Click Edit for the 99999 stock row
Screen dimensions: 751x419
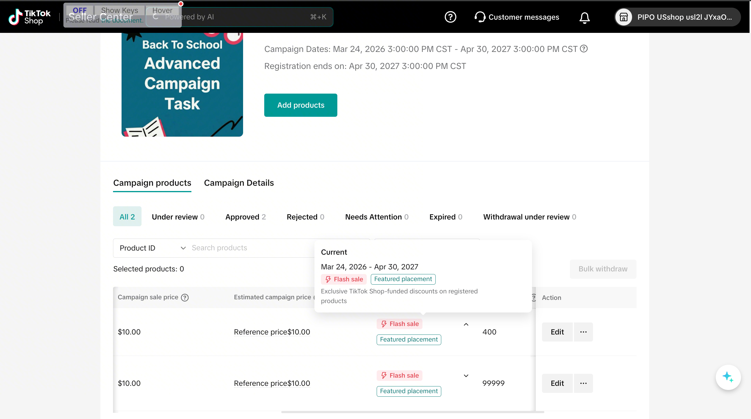[557, 383]
